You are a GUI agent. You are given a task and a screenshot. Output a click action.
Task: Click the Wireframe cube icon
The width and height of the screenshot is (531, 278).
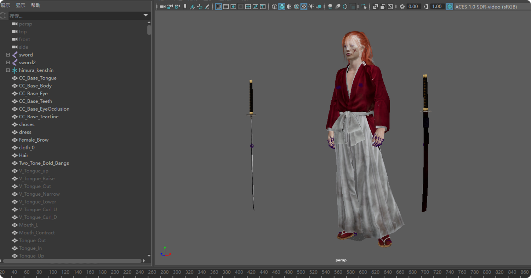[274, 6]
